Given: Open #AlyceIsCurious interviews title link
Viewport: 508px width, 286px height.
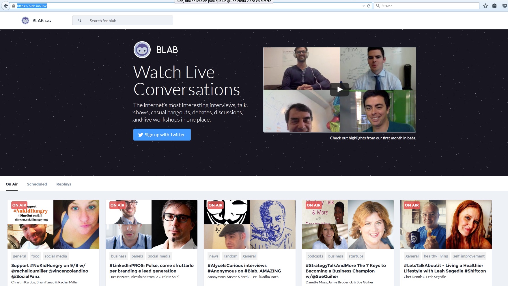Looking at the screenshot, I should tap(244, 268).
